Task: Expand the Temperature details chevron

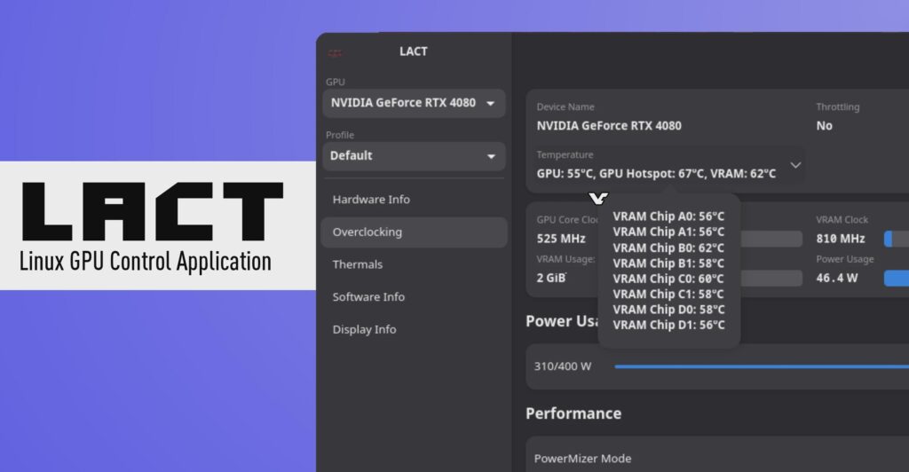Action: click(796, 165)
